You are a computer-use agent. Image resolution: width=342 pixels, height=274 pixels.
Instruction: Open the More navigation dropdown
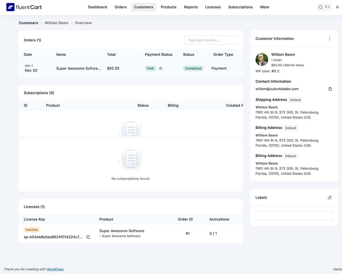[x=264, y=7]
